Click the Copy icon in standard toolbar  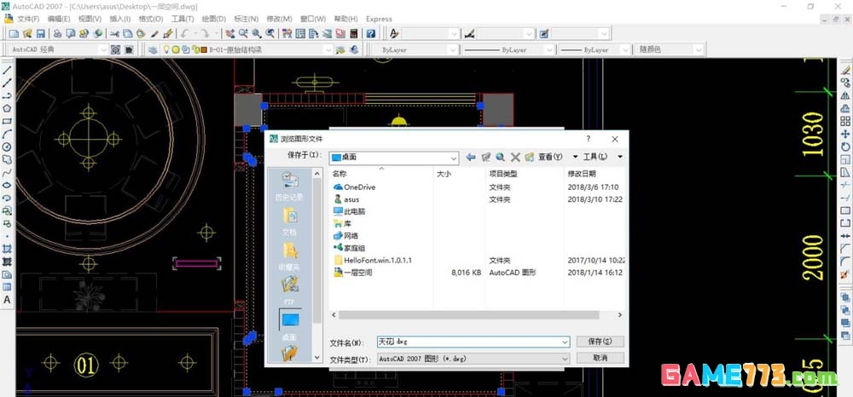[127, 34]
